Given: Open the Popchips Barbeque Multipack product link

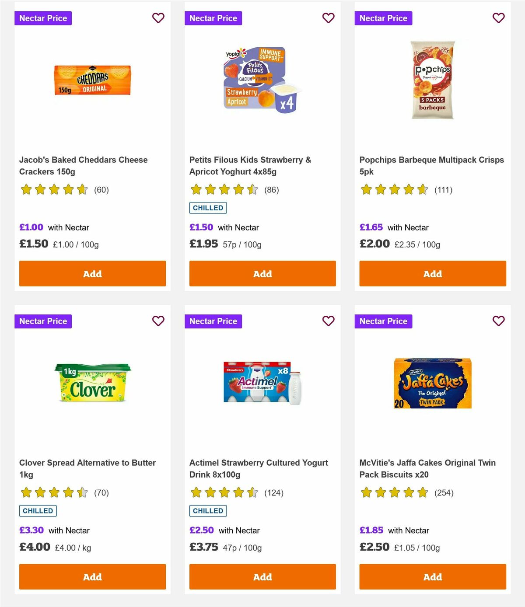Looking at the screenshot, I should [x=431, y=165].
